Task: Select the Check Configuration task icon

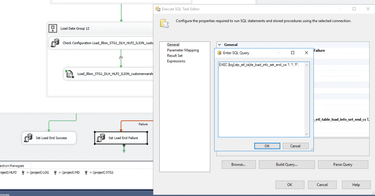Action: point(55,43)
